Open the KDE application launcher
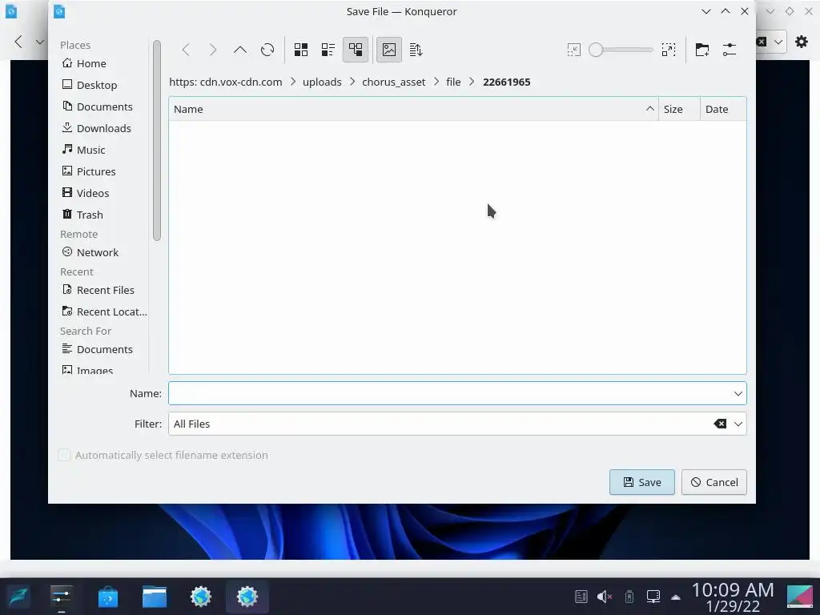Image resolution: width=820 pixels, height=615 pixels. pos(18,597)
